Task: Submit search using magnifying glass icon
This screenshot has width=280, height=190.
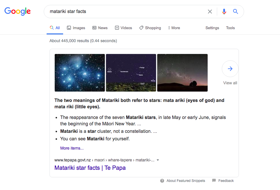Action: click(x=235, y=12)
